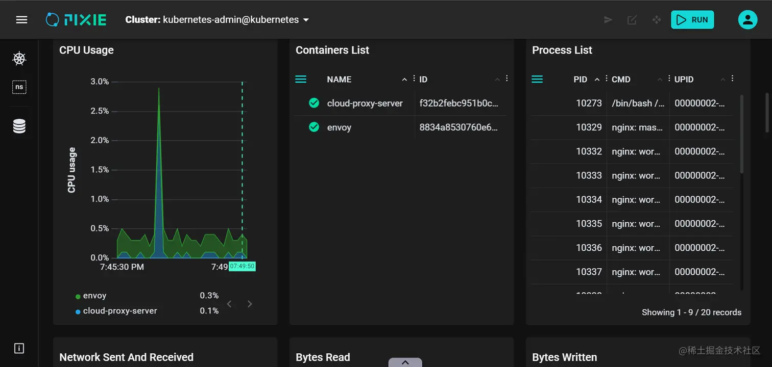Click the RUN button

point(692,20)
